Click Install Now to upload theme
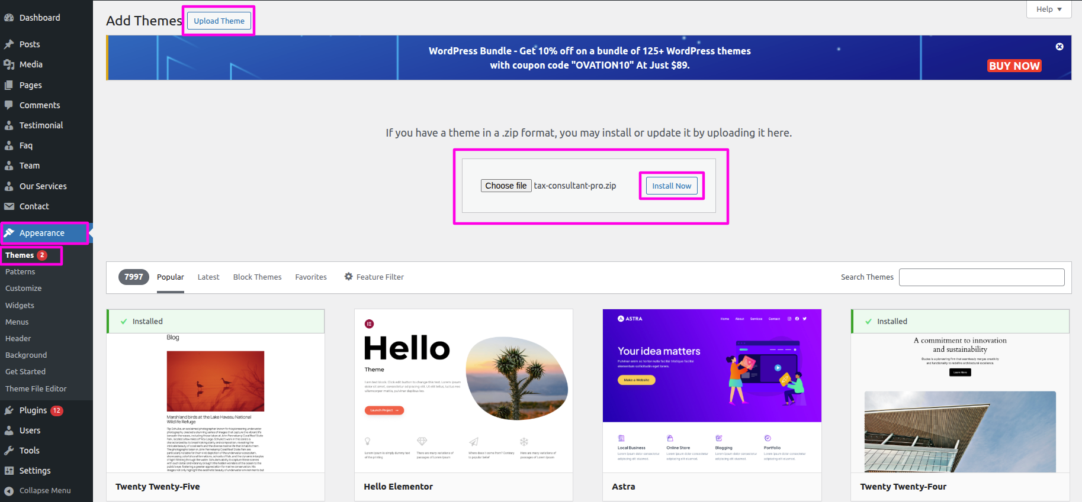The width and height of the screenshot is (1082, 502). pyautogui.click(x=672, y=186)
